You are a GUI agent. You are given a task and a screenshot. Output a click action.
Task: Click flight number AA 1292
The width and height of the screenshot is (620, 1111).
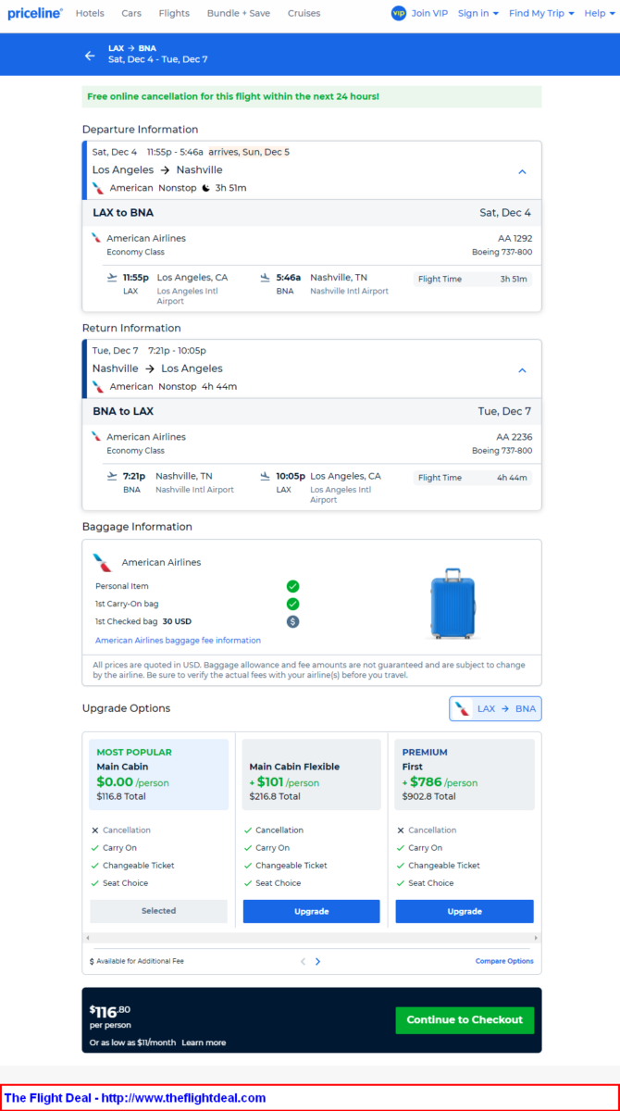click(515, 238)
